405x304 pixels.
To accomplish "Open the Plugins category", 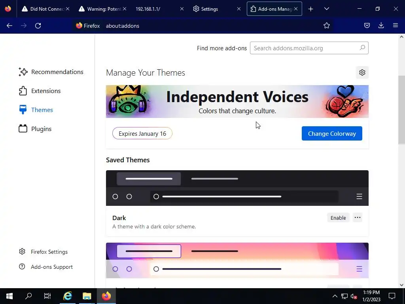I will tap(35, 129).
